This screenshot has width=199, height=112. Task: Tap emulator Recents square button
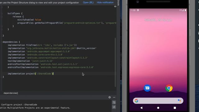tap(175, 108)
